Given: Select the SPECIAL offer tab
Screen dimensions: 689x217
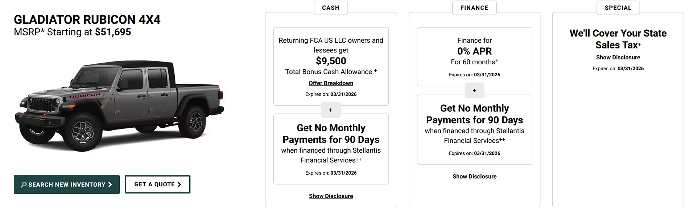Looking at the screenshot, I should pyautogui.click(x=618, y=8).
